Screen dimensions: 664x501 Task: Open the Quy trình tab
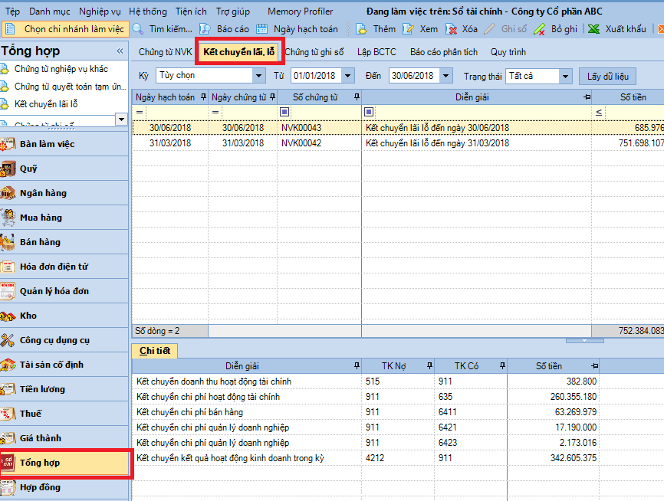click(508, 52)
